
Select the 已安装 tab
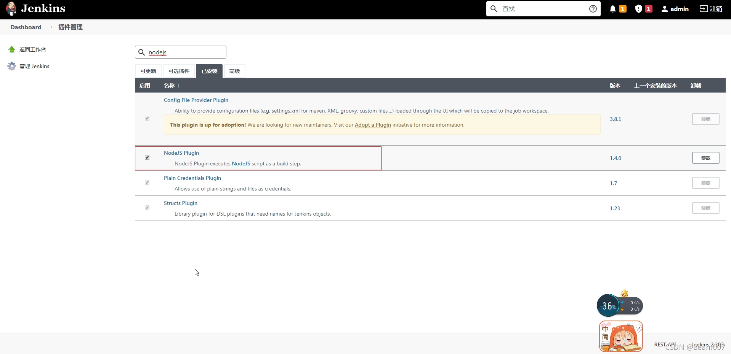click(x=209, y=71)
